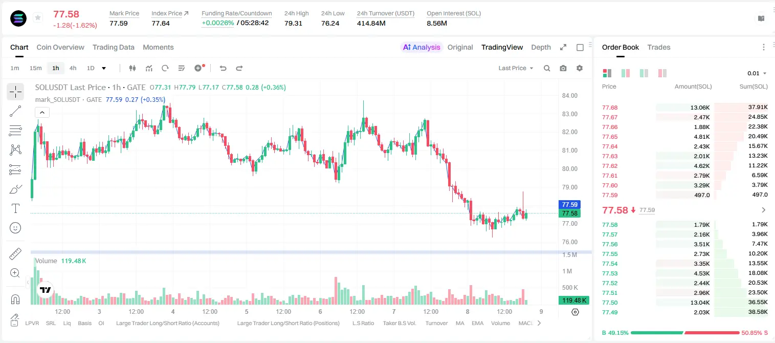Open the Last Price dropdown
The height and width of the screenshot is (343, 775).
516,68
